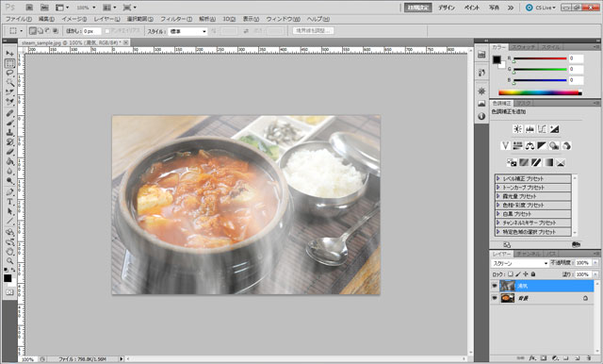Screen dimensions: 603x364
Task: Select the Quick Selection tool
Action: coord(9,82)
